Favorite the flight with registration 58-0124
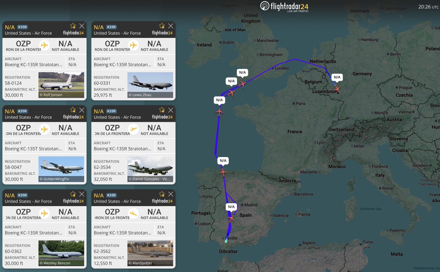The image size is (440, 272). 73,26
